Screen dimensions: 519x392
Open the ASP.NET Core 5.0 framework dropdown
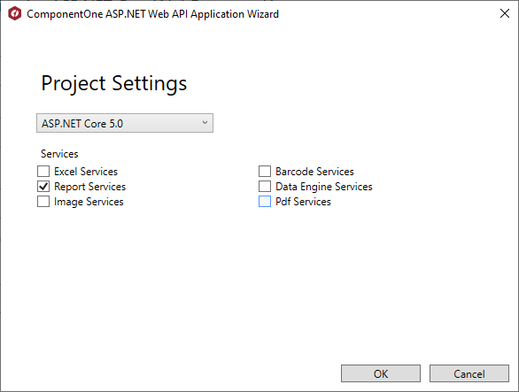(125, 123)
